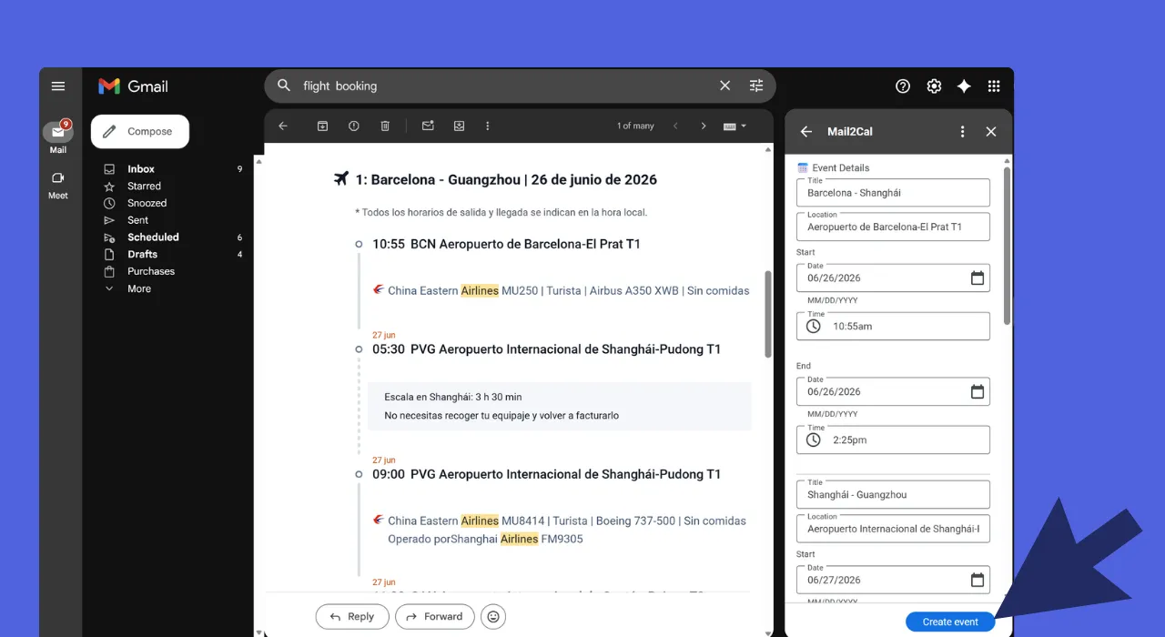Open the clock picker for End Time 2:25pm
Viewport: 1165px width, 637px height.
click(813, 440)
